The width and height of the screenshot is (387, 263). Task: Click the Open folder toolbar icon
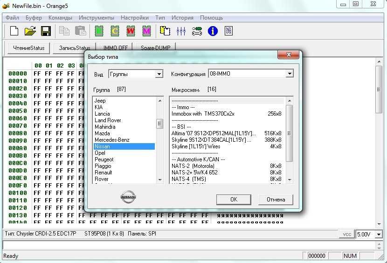[x=30, y=31]
